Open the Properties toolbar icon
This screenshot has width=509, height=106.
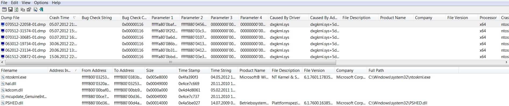point(29,9)
